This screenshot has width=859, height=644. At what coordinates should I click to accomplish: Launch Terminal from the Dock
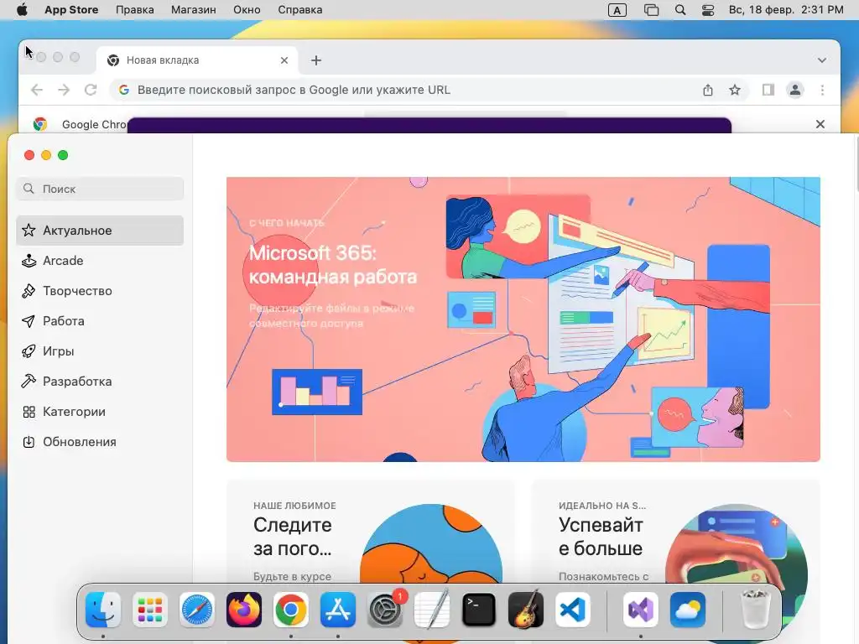point(479,610)
